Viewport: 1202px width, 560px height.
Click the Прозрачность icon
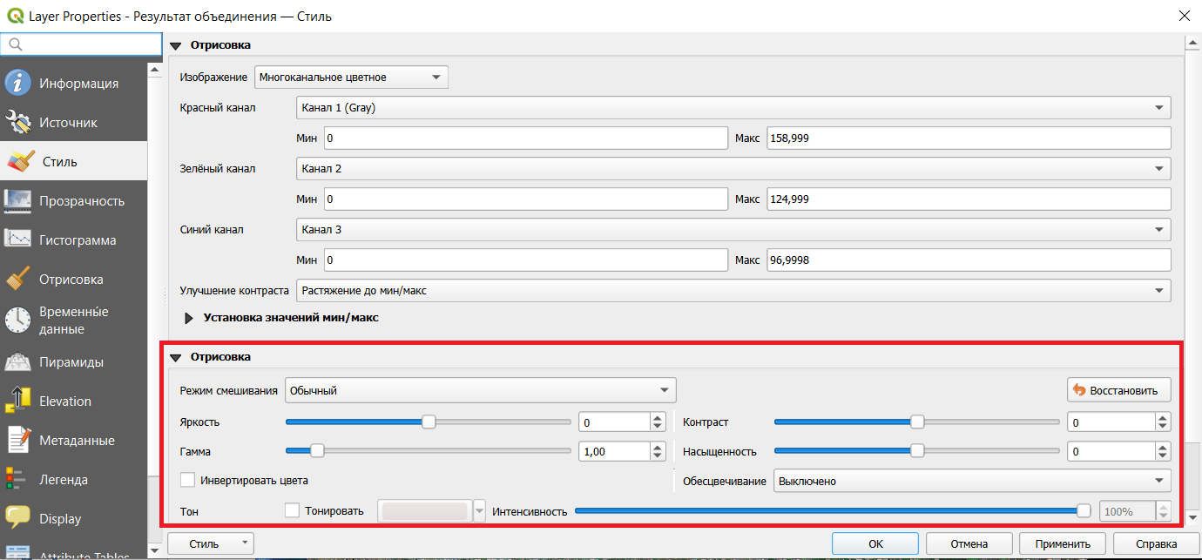17,201
